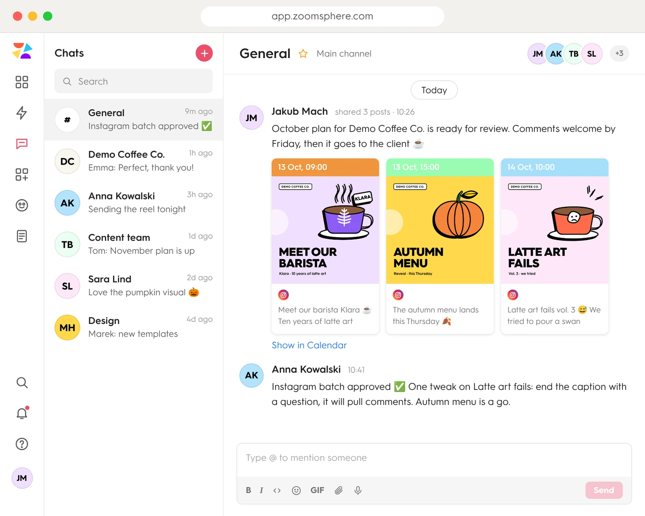This screenshot has width=645, height=516.
Task: Open the Sara Lind chat
Action: (134, 286)
